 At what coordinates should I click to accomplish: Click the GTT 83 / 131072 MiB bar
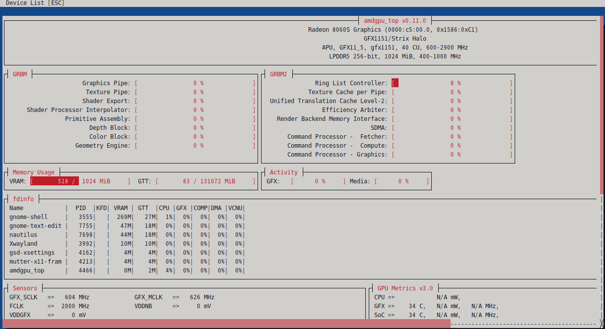[x=205, y=181]
